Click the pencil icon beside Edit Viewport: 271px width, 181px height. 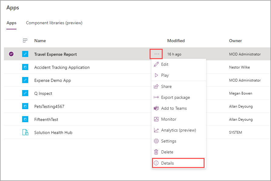(x=156, y=64)
